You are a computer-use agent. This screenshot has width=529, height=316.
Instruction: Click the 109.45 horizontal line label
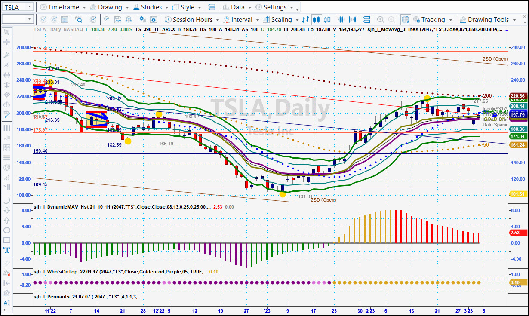(x=40, y=184)
